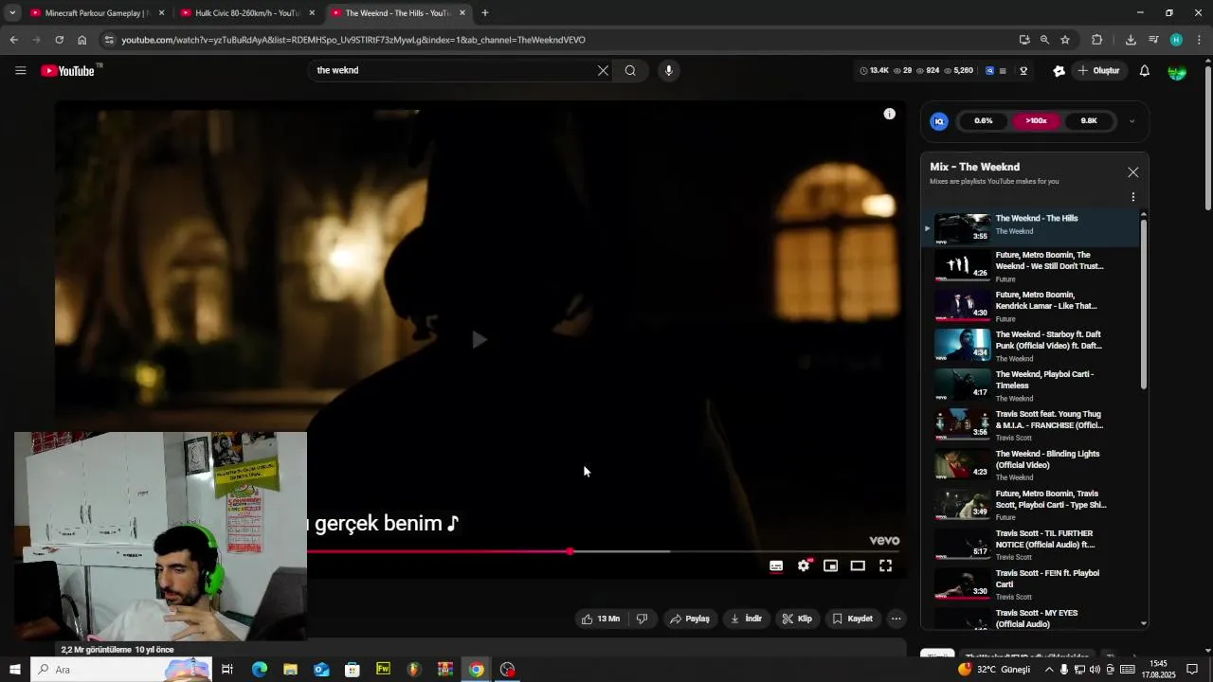This screenshot has width=1213, height=682.
Task: Like the video with 13 Mn likes
Action: 600,619
